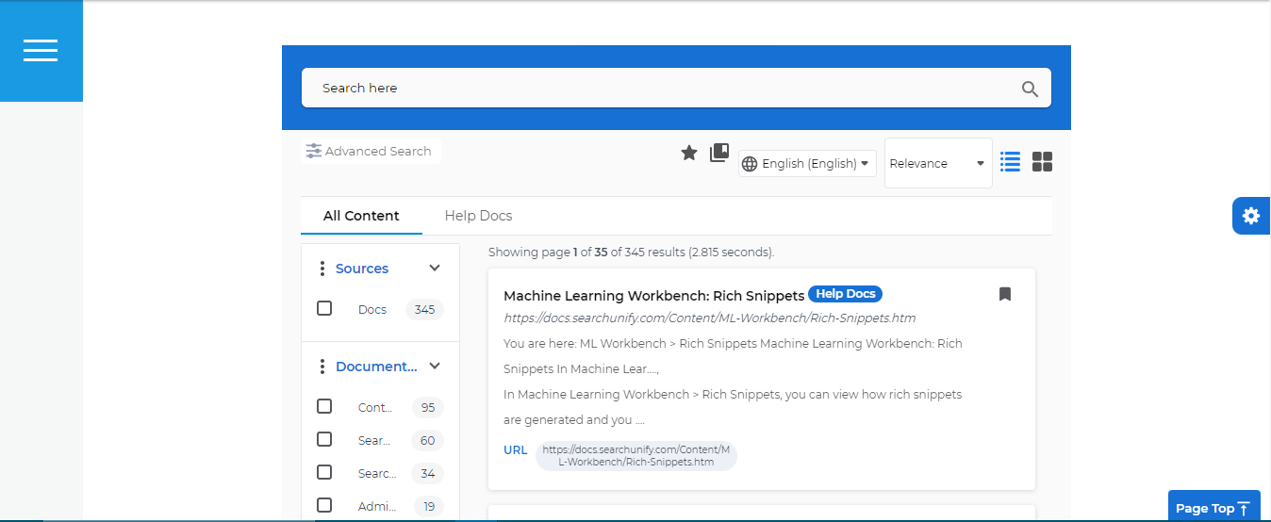Select the All Content tab
The width and height of the screenshot is (1271, 522).
[x=361, y=216]
